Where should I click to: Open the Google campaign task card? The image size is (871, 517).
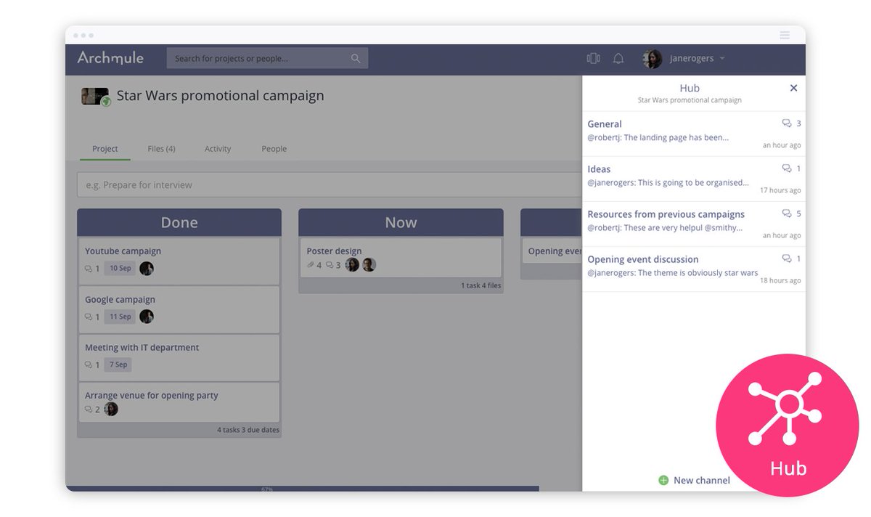pos(179,309)
